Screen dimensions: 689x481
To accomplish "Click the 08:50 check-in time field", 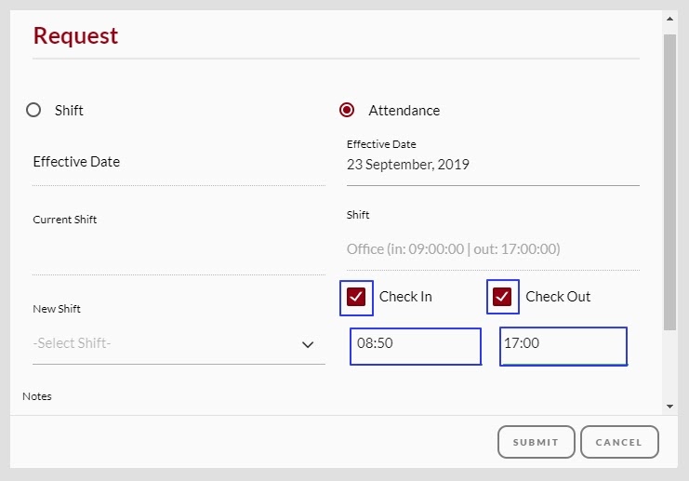I will click(416, 344).
